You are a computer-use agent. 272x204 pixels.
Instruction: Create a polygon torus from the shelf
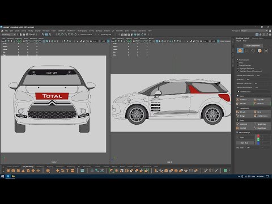28,171
